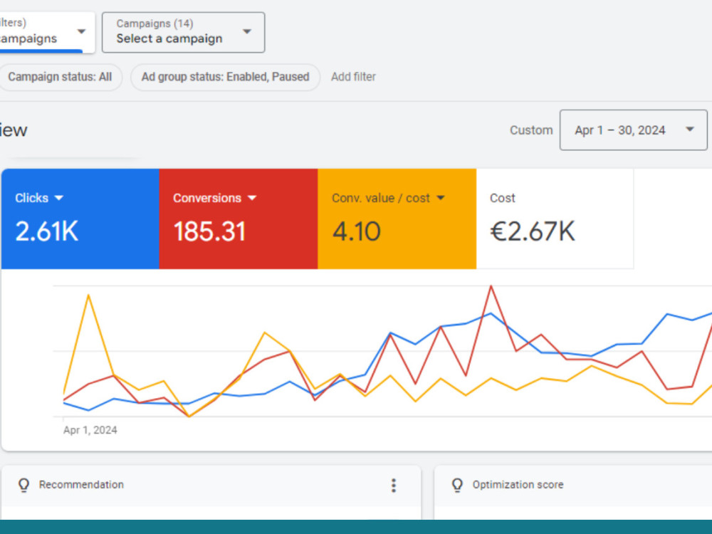Select the yellow Conv. value / cost card

(x=397, y=219)
